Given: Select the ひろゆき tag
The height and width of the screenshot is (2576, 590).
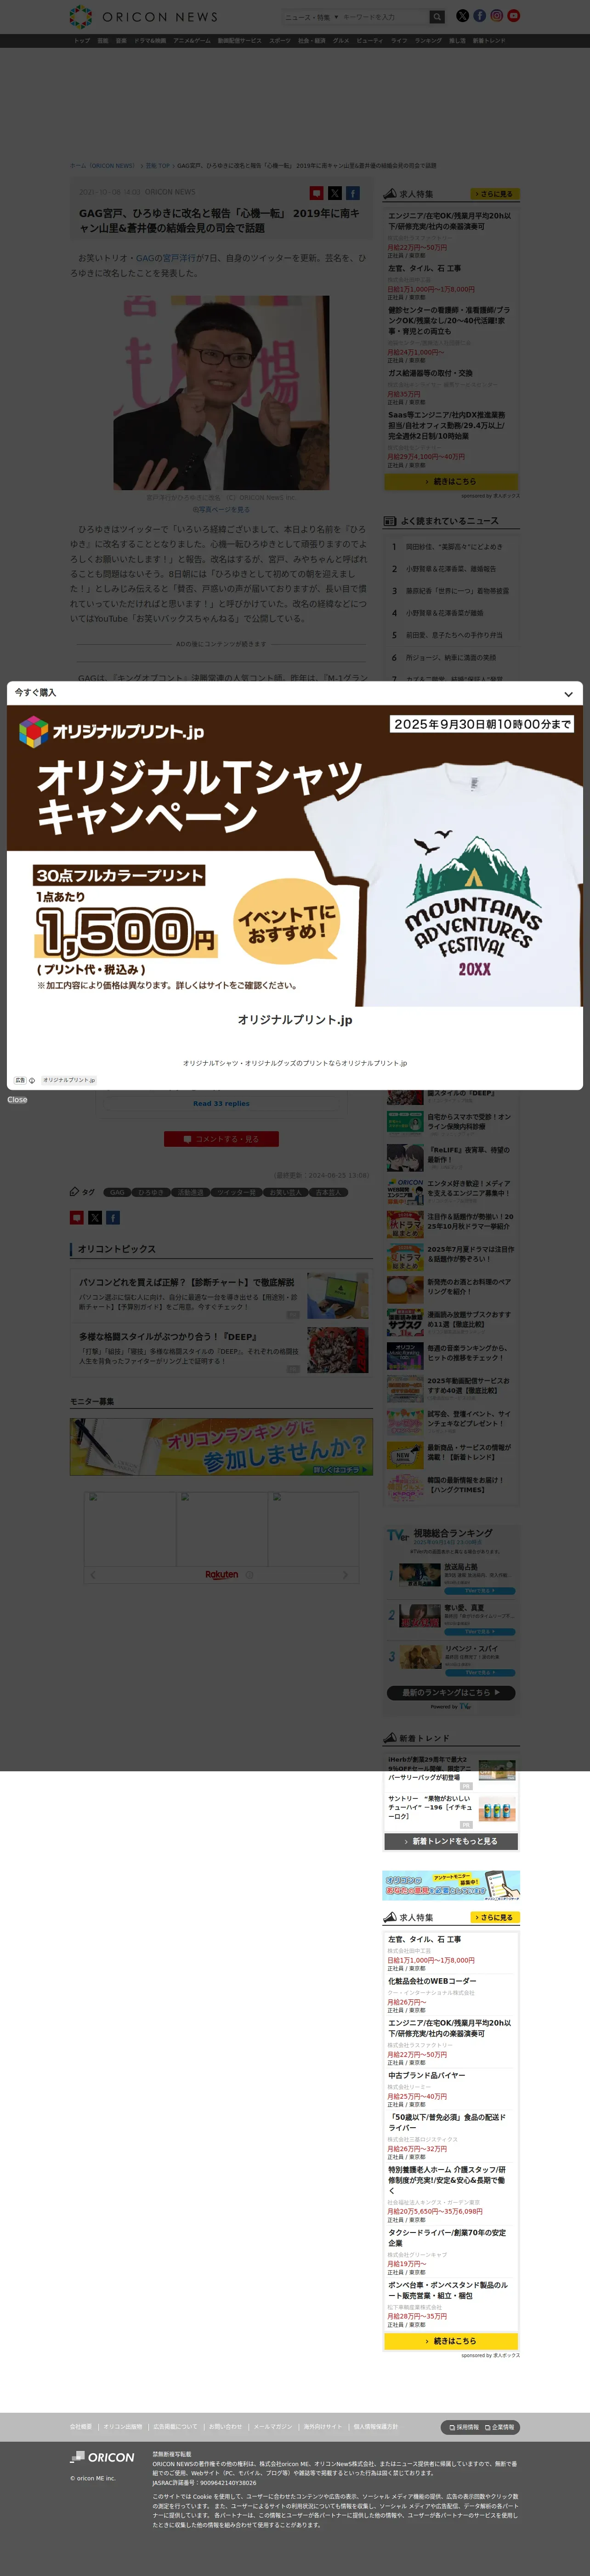Looking at the screenshot, I should [151, 1192].
